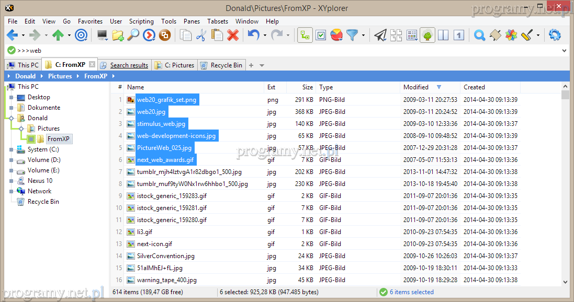574x302 pixels.
Task: Expand the System (C:) tree node
Action: coord(11,149)
